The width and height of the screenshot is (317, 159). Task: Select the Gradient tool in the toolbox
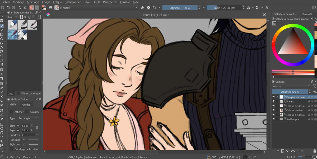tap(2, 83)
